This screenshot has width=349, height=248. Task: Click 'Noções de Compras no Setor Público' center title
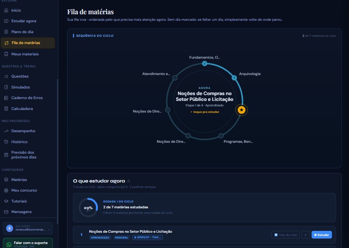[x=204, y=97]
